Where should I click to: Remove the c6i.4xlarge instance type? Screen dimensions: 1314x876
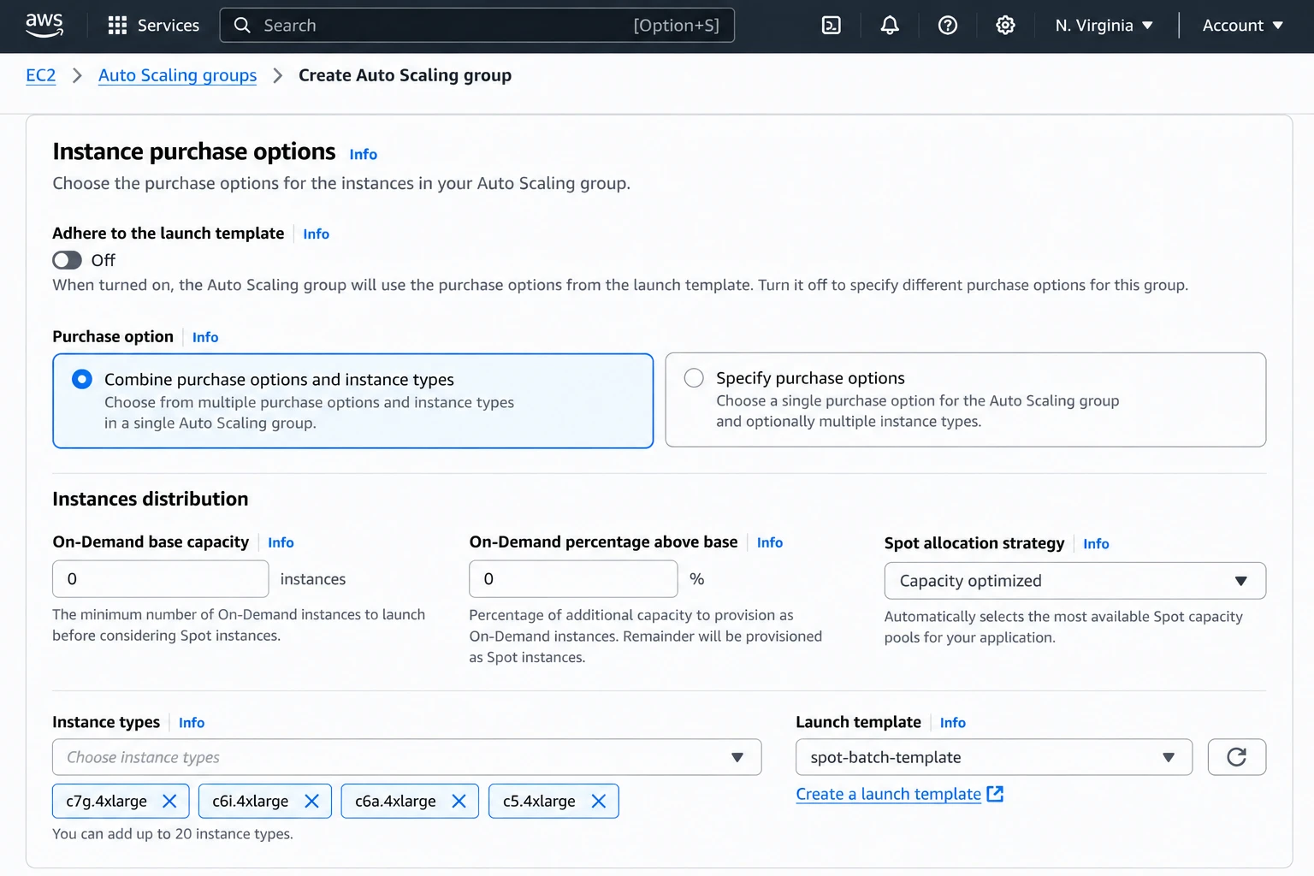tap(311, 801)
